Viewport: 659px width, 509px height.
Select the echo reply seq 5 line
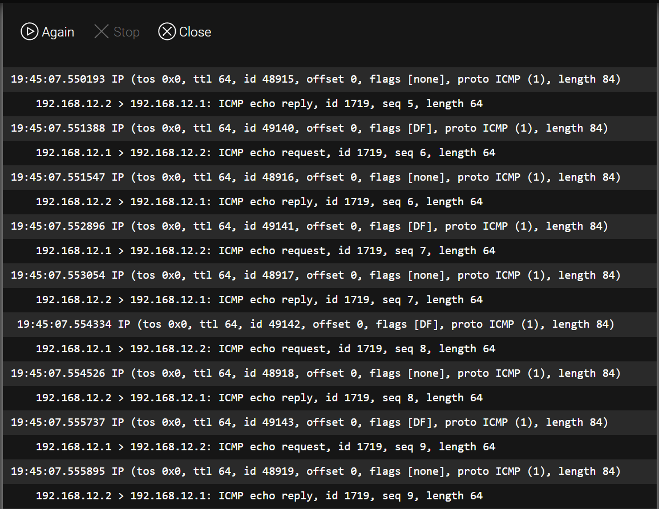[x=330, y=104]
